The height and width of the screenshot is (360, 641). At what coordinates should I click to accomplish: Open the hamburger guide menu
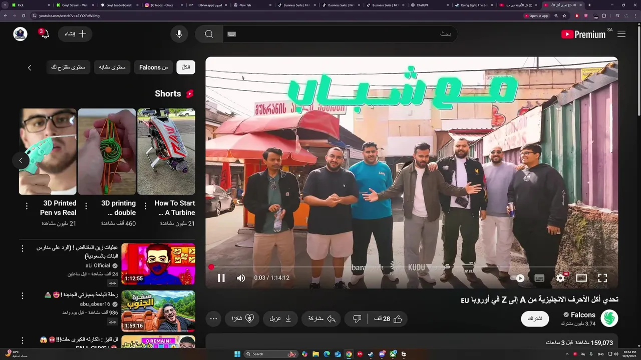point(621,34)
